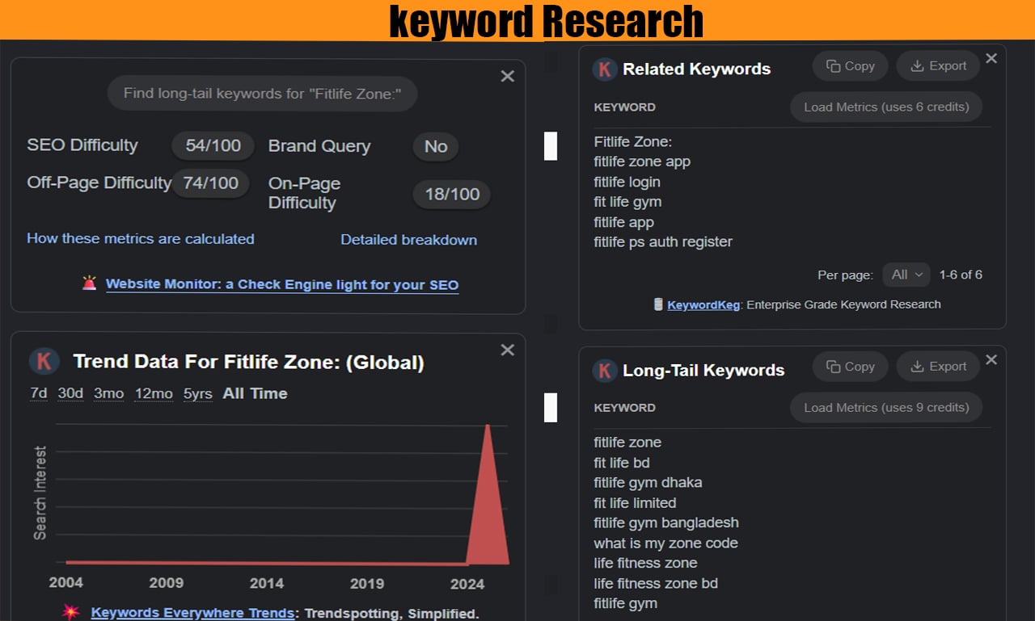Click the 2024 label on chart axis
Image resolution: width=1035 pixels, height=621 pixels.
click(x=467, y=583)
